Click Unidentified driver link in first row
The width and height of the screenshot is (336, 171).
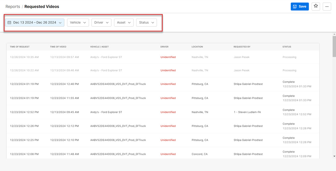click(168, 57)
